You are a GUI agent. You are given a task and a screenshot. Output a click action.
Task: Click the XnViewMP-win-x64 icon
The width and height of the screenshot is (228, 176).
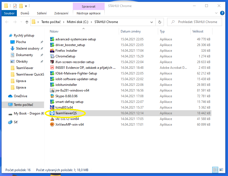click(52, 125)
